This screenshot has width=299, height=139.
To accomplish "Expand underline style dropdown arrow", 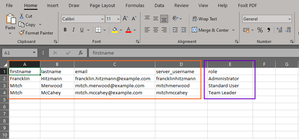I will 88,30.
